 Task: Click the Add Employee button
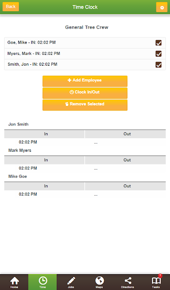[85, 81]
